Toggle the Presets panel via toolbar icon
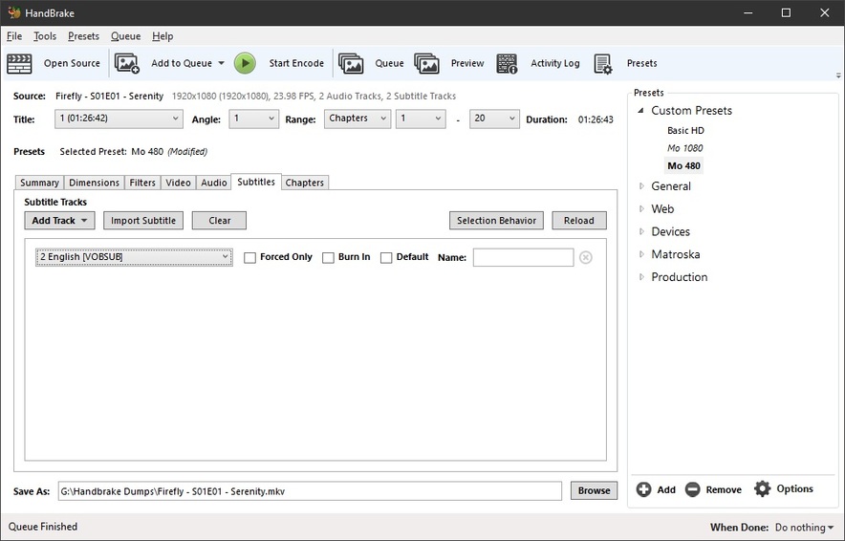845x541 pixels. coord(603,64)
